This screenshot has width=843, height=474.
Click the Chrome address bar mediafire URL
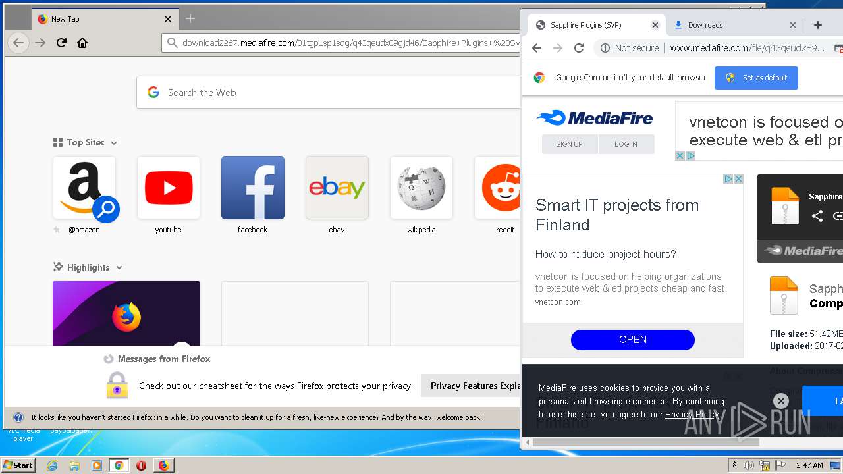click(x=747, y=48)
